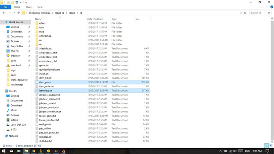Image resolution: width=274 pixels, height=154 pixels.
Task: Open the Quick Access Toolbar customize dropdown
Action: point(21,3)
